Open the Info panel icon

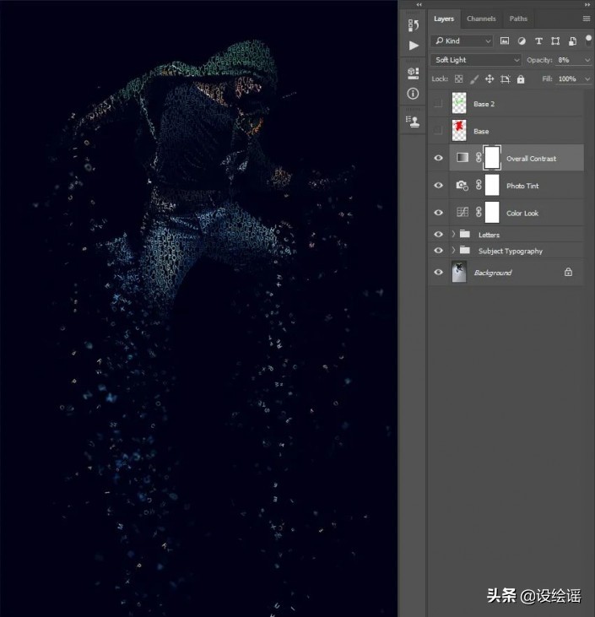pyautogui.click(x=413, y=94)
